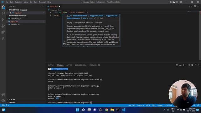Split the terminal pane
Viewport: 201px width, 113px height.
[189, 65]
